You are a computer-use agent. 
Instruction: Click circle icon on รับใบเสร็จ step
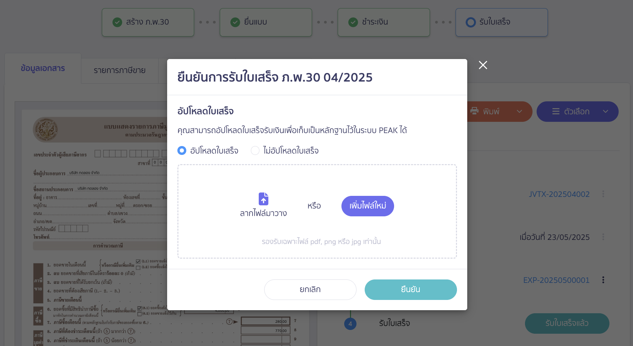471,22
